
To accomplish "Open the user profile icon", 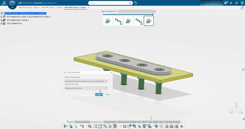I will [x=225, y=3].
